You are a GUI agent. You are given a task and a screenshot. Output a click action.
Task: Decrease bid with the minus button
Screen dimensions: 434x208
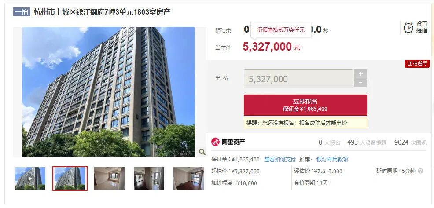coord(360,83)
